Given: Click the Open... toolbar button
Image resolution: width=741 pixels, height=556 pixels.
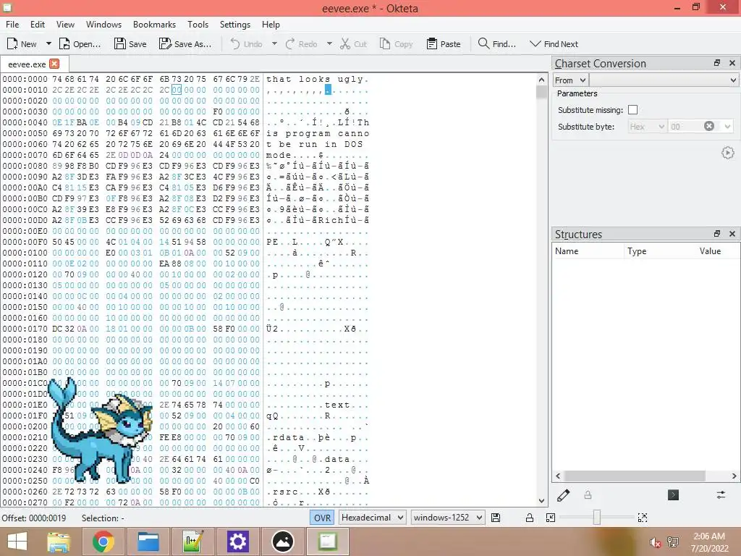Looking at the screenshot, I should pos(80,44).
